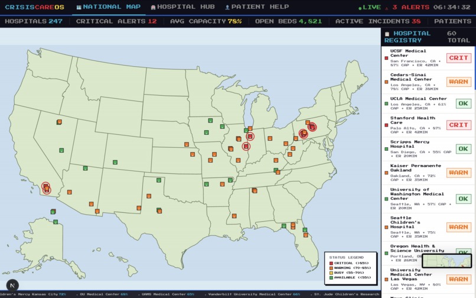
Task: Click the 60 Total registry count
Action: click(x=458, y=37)
